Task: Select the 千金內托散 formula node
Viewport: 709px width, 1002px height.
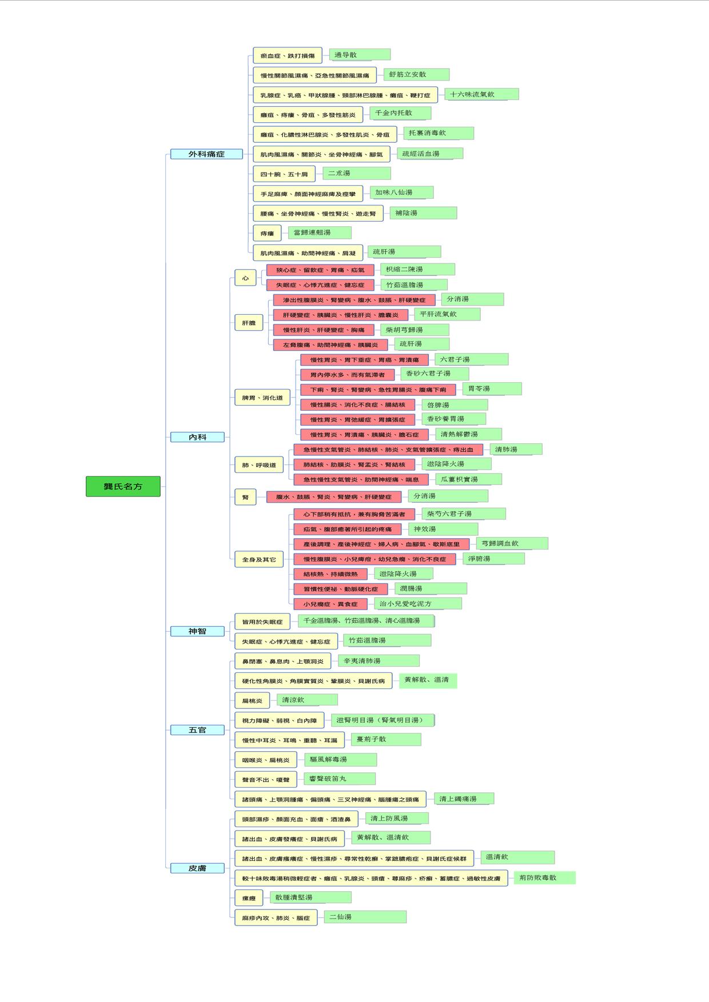Action: pos(400,113)
